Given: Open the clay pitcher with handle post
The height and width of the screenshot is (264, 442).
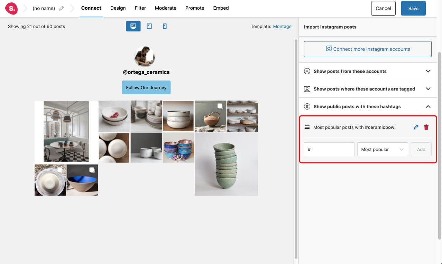Looking at the screenshot, I should (x=210, y=116).
